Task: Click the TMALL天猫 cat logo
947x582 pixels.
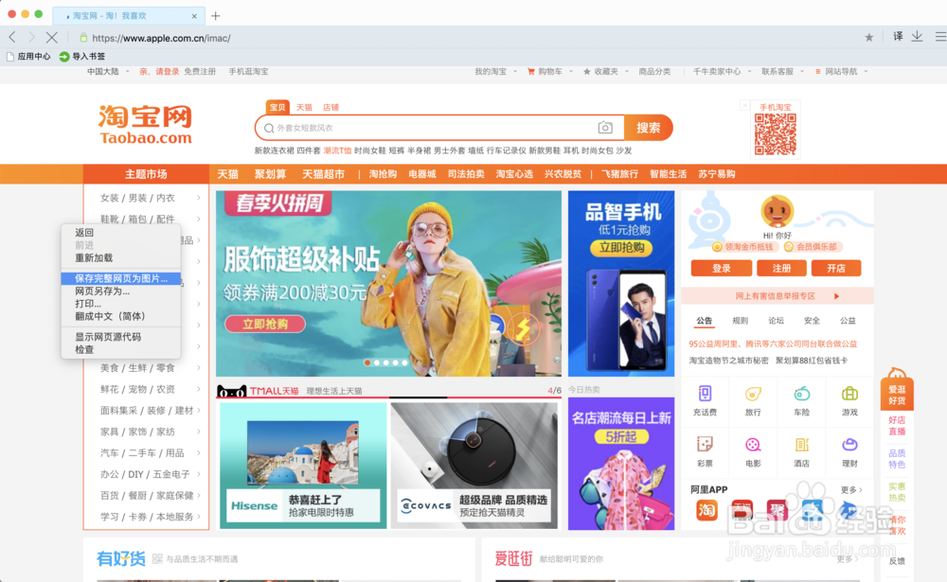Action: click(x=232, y=391)
